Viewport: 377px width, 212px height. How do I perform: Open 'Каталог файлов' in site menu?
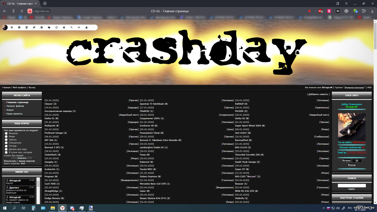coord(15,106)
